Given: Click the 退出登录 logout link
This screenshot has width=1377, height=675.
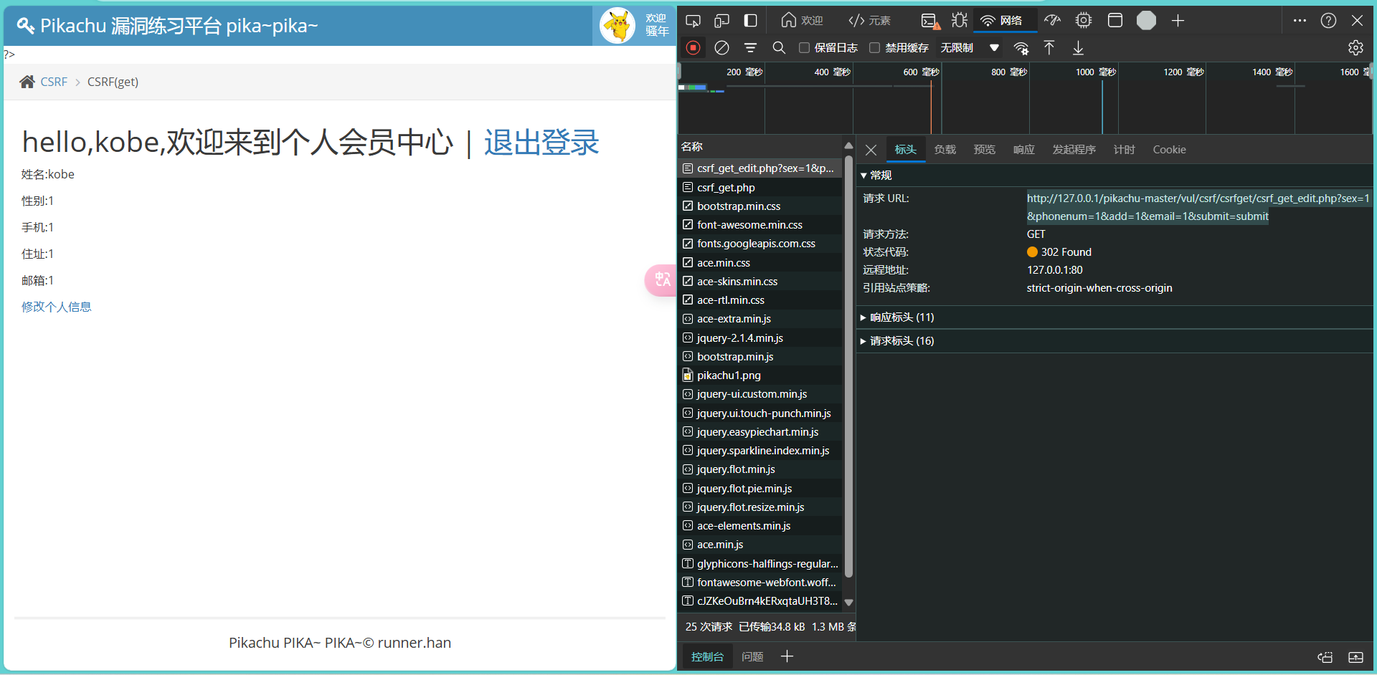Looking at the screenshot, I should point(541,143).
